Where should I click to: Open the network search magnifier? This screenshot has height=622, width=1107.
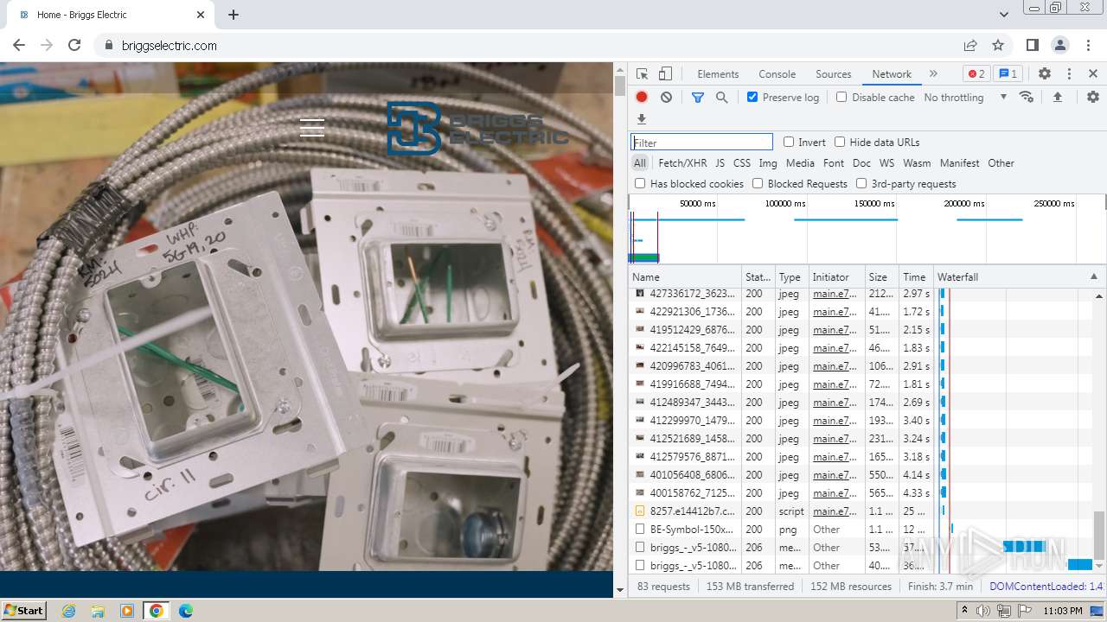click(722, 98)
